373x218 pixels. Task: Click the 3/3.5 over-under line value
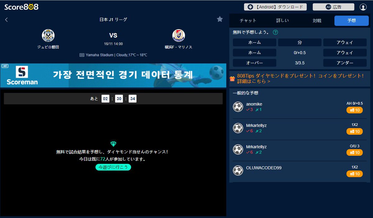300,63
